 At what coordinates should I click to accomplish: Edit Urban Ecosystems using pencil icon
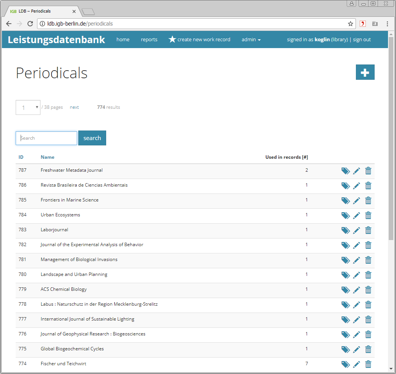tap(356, 216)
